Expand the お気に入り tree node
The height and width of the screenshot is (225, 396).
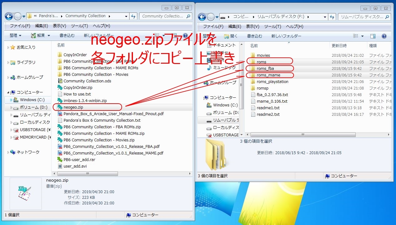8,47
